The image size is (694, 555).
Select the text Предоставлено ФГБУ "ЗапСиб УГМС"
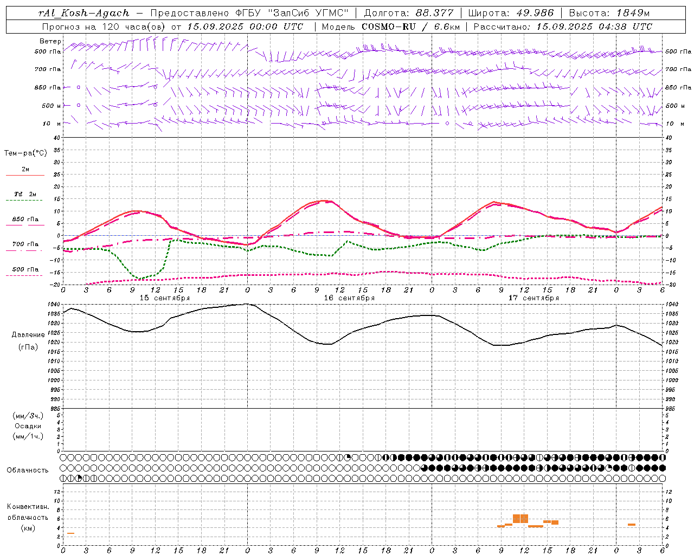pyautogui.click(x=249, y=13)
